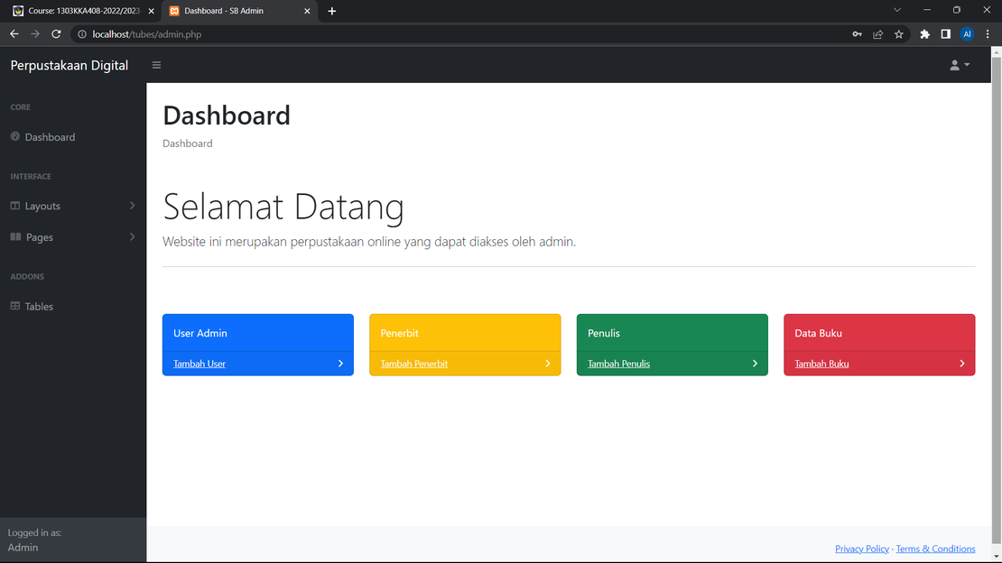Reload the page with the refresh icon

[56, 34]
